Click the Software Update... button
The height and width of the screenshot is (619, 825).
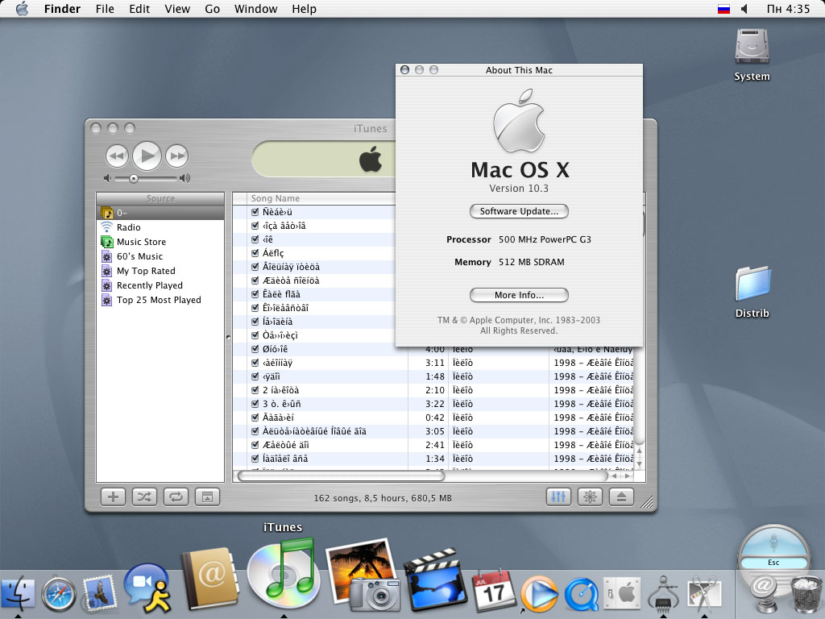pyautogui.click(x=519, y=211)
